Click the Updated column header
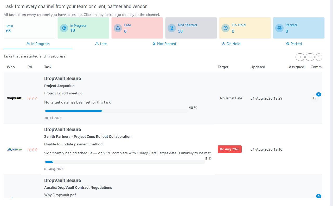 click(x=258, y=67)
